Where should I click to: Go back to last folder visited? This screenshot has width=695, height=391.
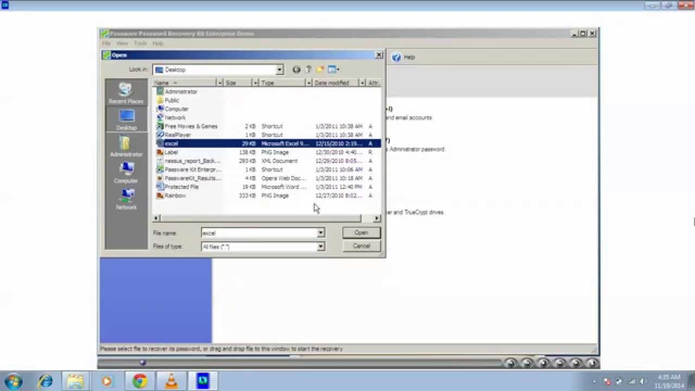point(296,70)
